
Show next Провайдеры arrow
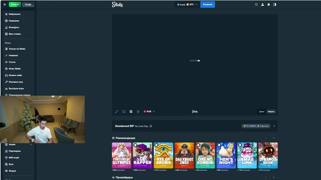coord(274,177)
